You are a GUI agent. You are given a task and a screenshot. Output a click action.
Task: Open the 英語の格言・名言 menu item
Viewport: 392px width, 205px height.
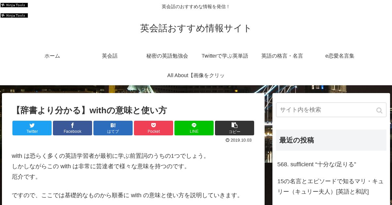(282, 56)
